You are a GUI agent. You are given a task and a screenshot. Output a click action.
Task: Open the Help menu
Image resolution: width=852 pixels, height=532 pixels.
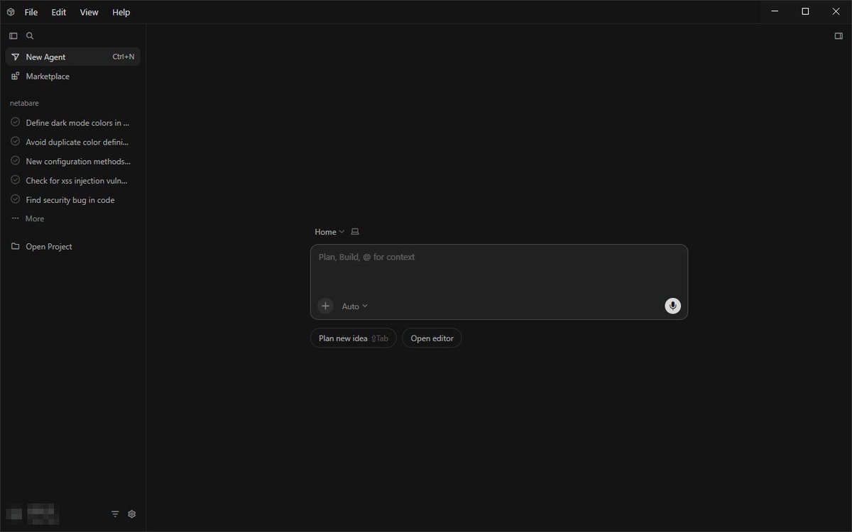point(121,12)
